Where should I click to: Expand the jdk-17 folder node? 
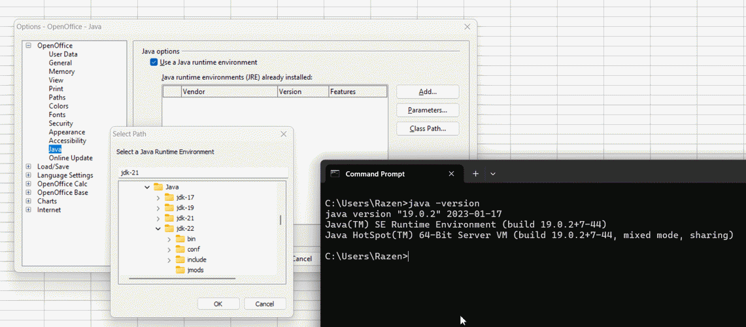pyautogui.click(x=158, y=198)
